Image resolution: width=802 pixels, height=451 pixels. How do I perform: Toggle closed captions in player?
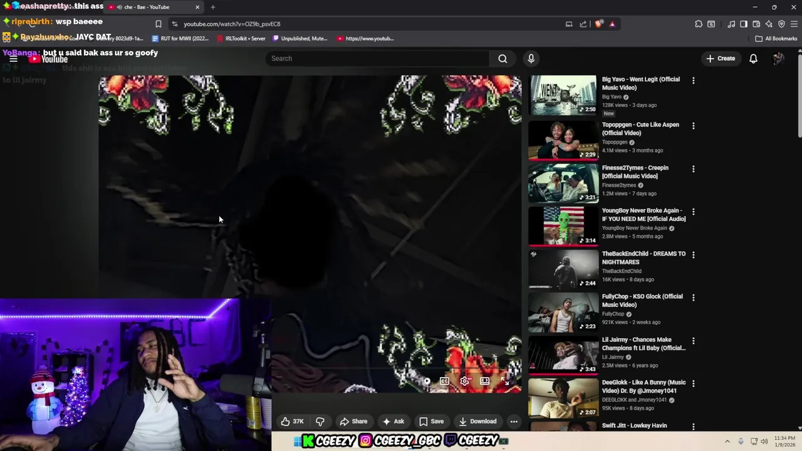444,381
